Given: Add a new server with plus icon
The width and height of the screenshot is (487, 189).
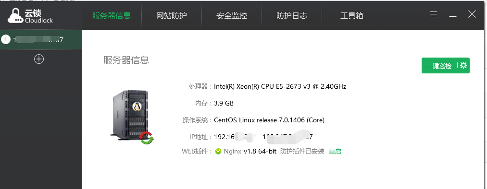Looking at the screenshot, I should 39,59.
